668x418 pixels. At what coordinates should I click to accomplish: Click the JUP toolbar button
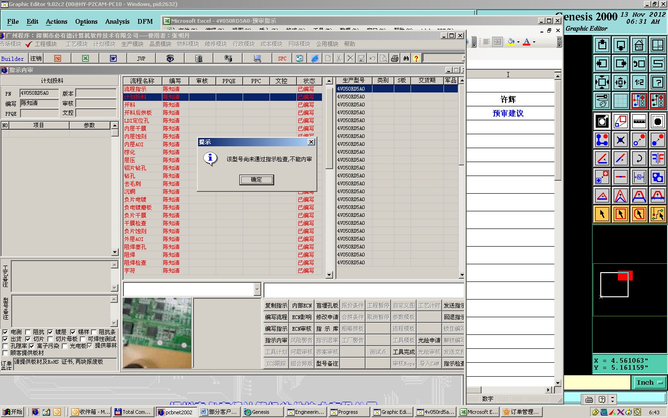(141, 59)
